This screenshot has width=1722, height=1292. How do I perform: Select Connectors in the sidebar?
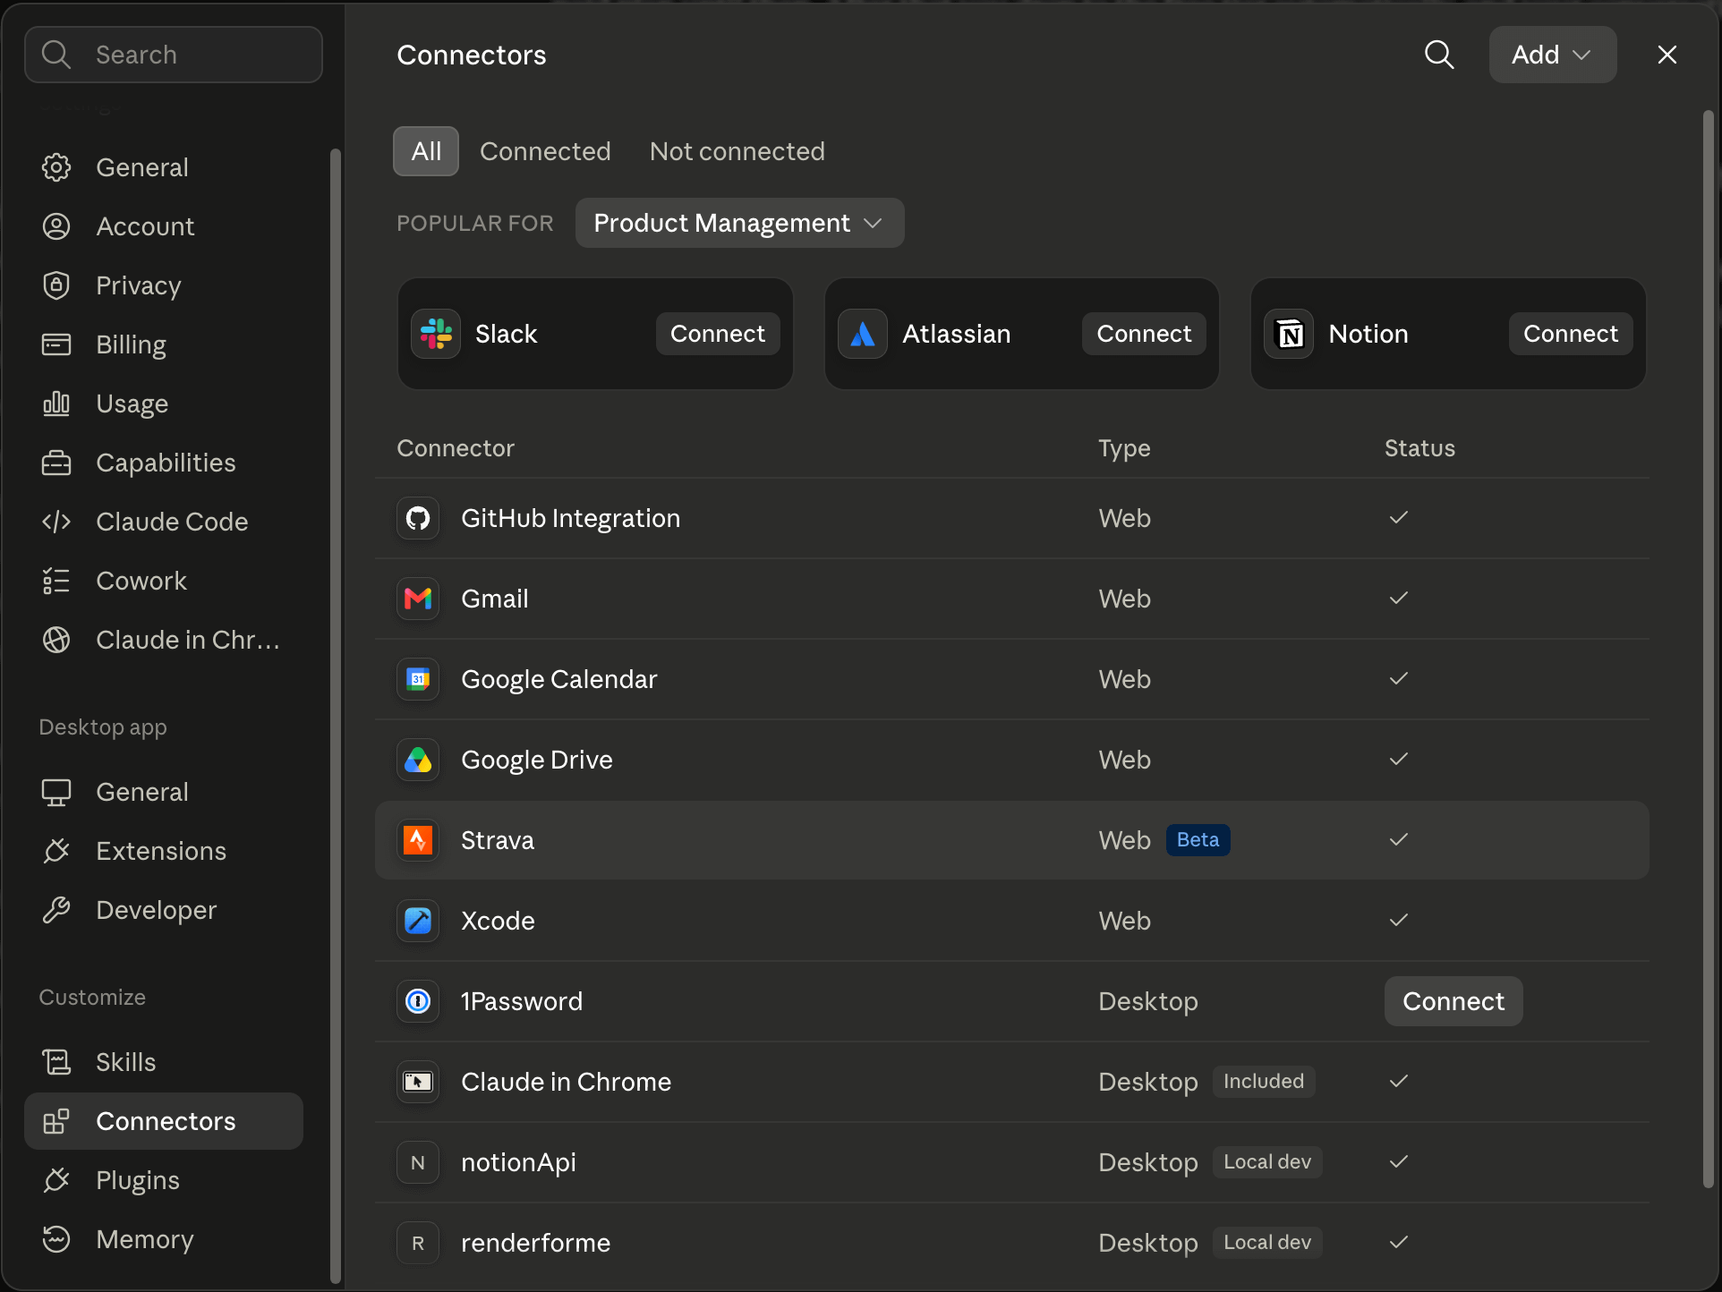click(164, 1121)
